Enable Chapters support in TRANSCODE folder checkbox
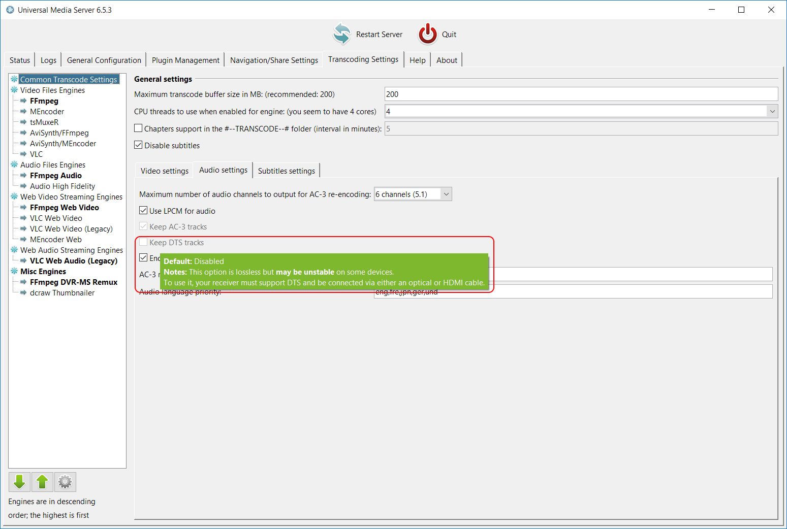Viewport: 787px width, 529px height. [x=138, y=128]
